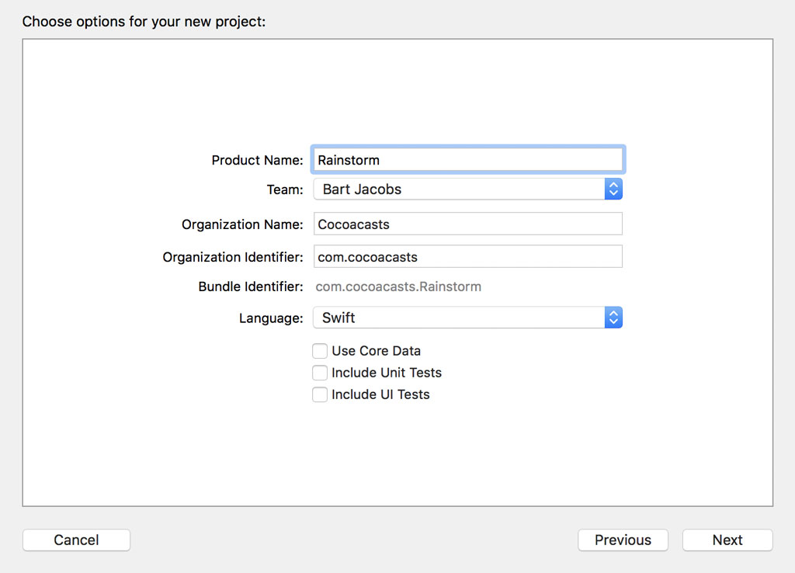Click the Organization Name field showing Cocoacasts
Screen dimensions: 795x573
click(x=466, y=224)
